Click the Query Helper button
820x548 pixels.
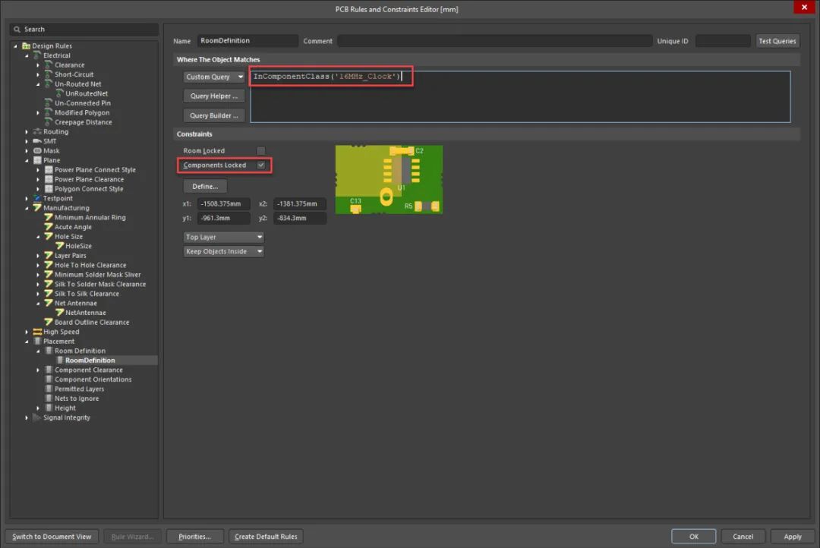pos(214,96)
